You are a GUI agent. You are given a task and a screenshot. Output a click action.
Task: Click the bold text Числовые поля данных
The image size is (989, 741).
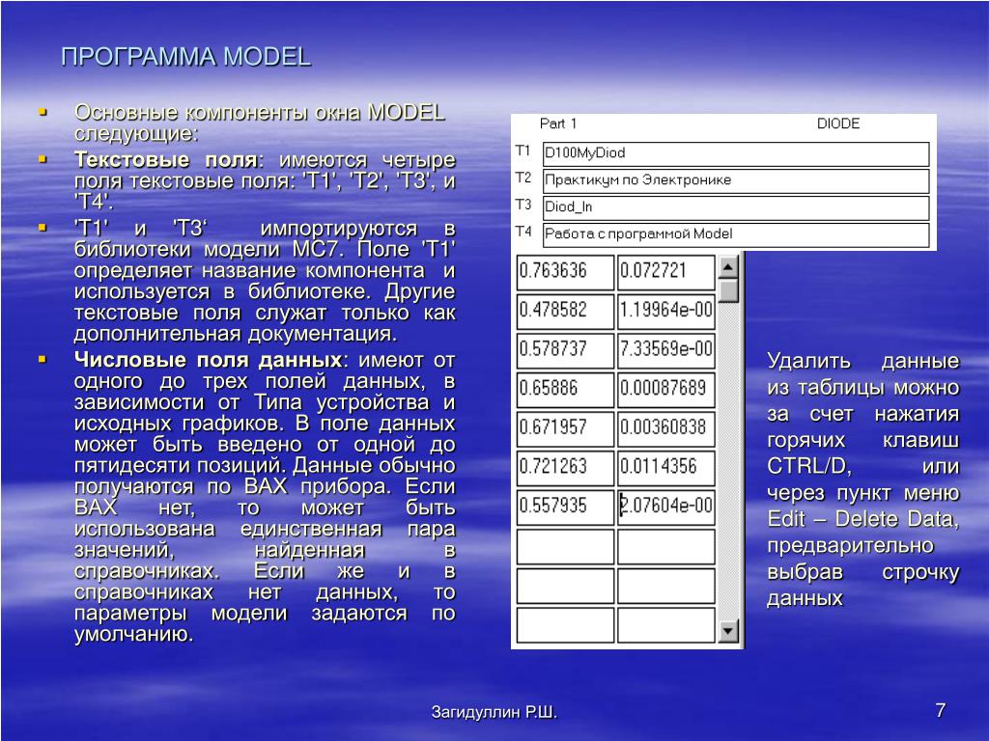pos(208,360)
